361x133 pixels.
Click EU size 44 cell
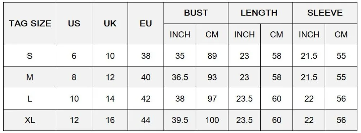click(x=146, y=120)
